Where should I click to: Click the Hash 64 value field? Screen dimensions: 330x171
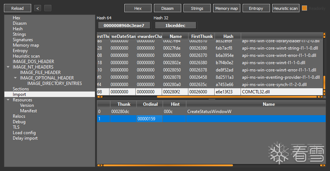124,26
